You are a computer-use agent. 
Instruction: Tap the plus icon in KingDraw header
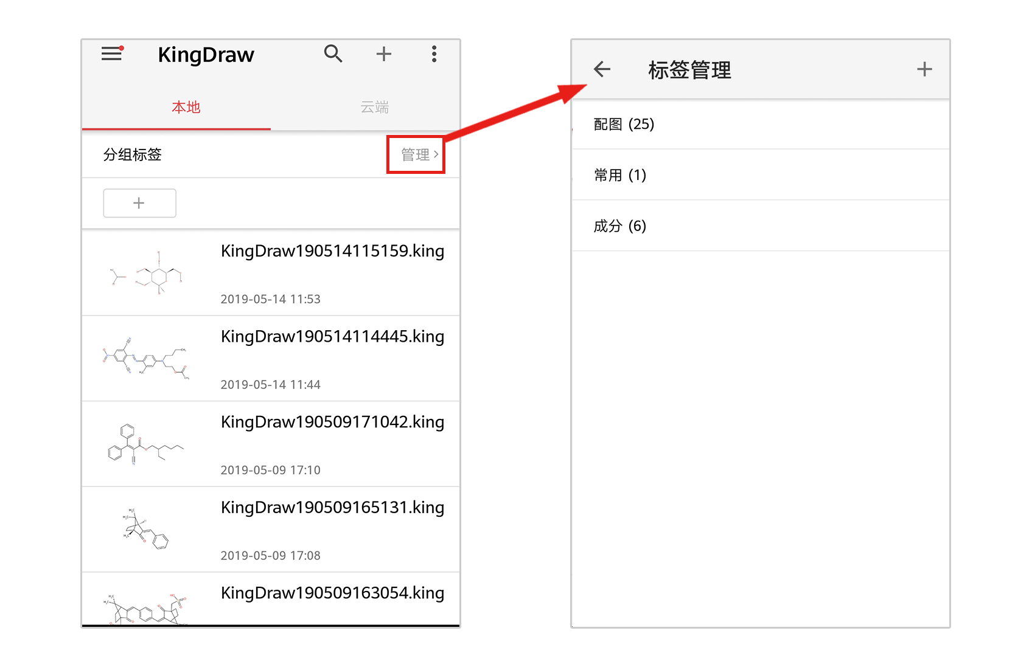(384, 54)
